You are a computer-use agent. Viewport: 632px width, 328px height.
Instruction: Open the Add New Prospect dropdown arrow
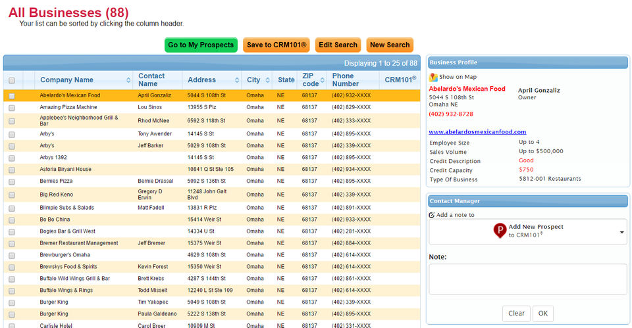click(622, 232)
